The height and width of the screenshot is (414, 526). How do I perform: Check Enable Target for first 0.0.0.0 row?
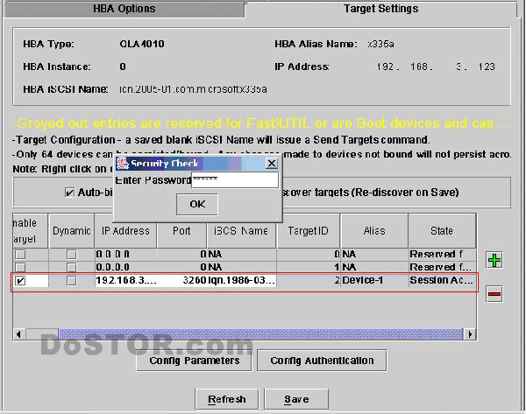pyautogui.click(x=20, y=254)
